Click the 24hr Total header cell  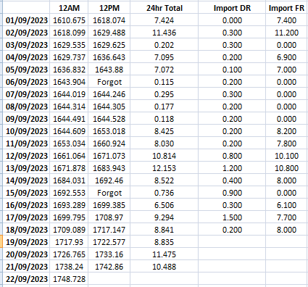click(x=164, y=8)
